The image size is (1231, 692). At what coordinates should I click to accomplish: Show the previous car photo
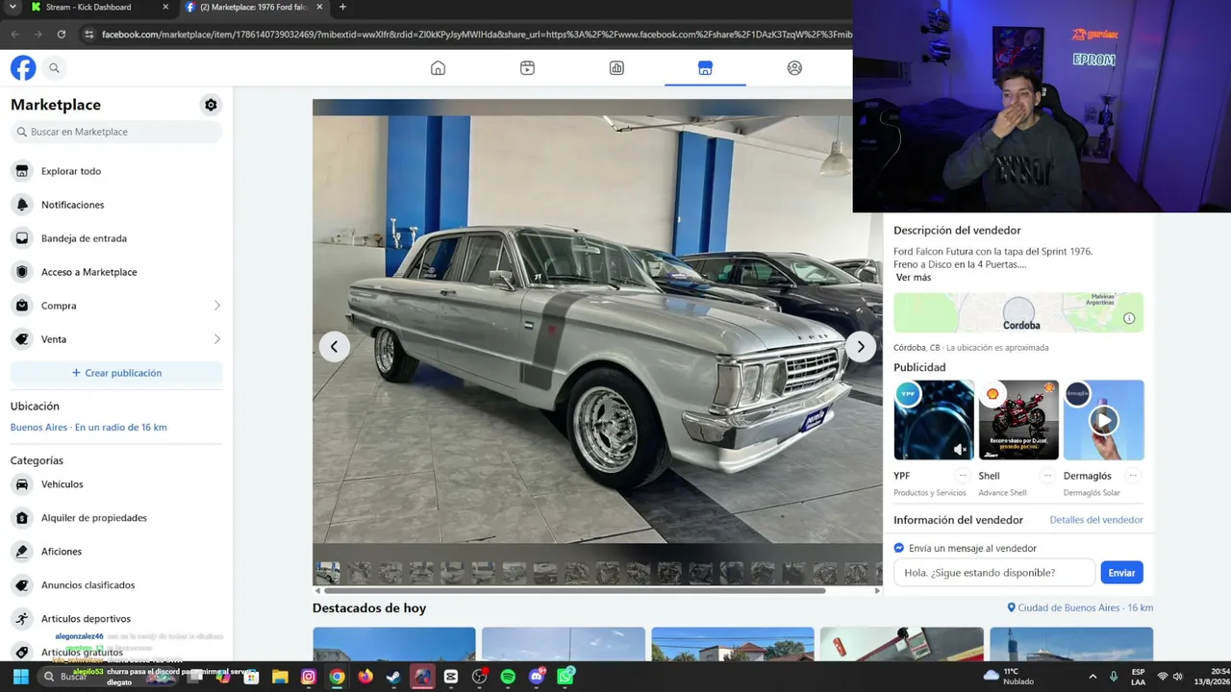[334, 347]
